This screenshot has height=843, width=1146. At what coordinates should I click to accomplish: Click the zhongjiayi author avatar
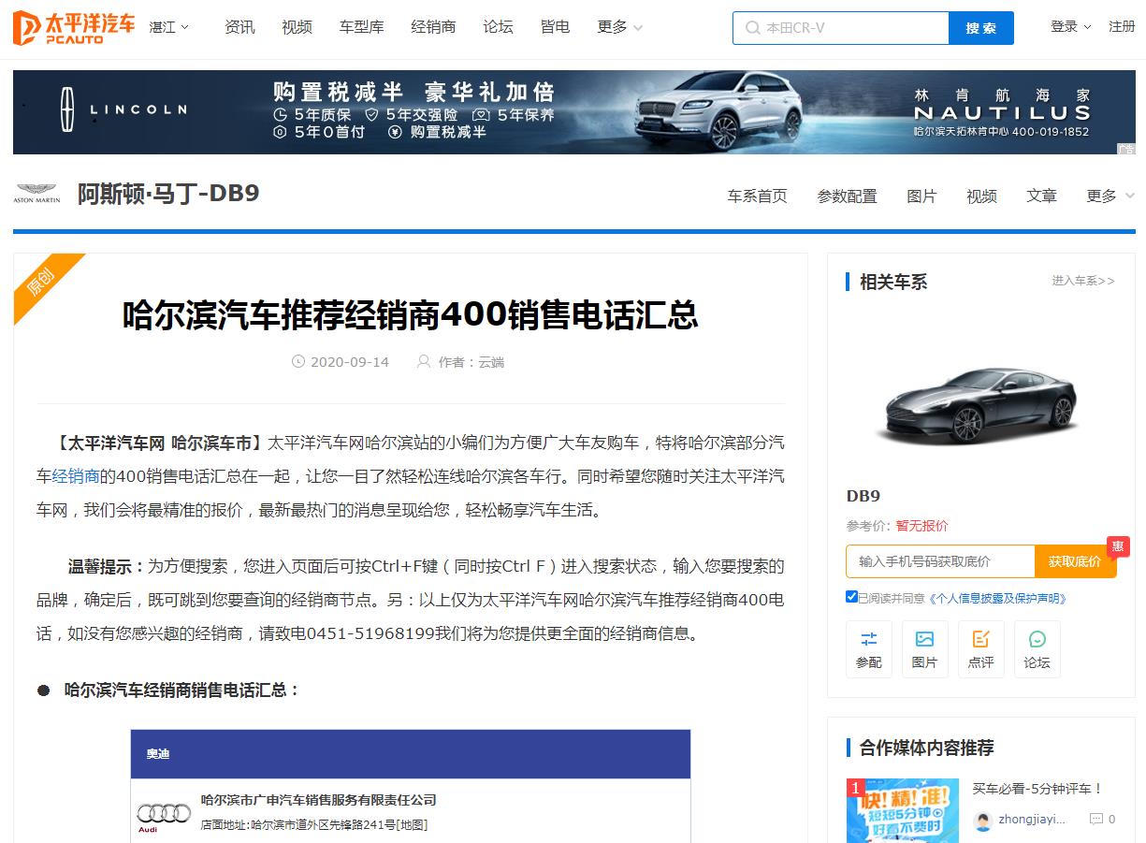tap(982, 821)
